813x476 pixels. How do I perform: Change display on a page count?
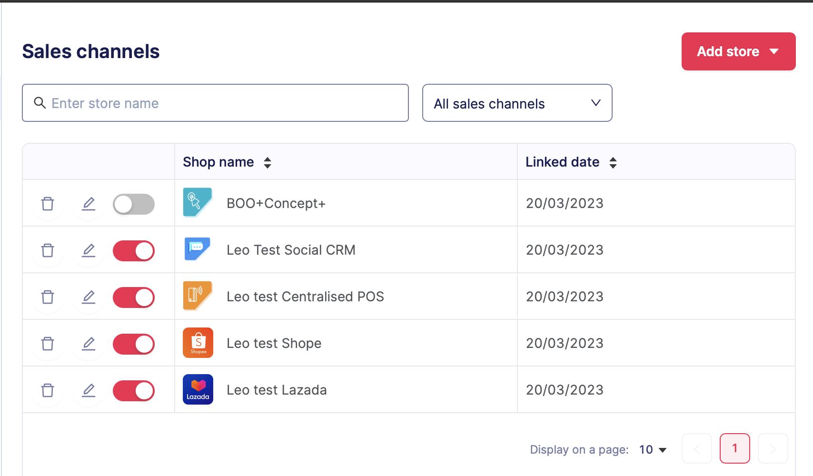click(x=653, y=450)
